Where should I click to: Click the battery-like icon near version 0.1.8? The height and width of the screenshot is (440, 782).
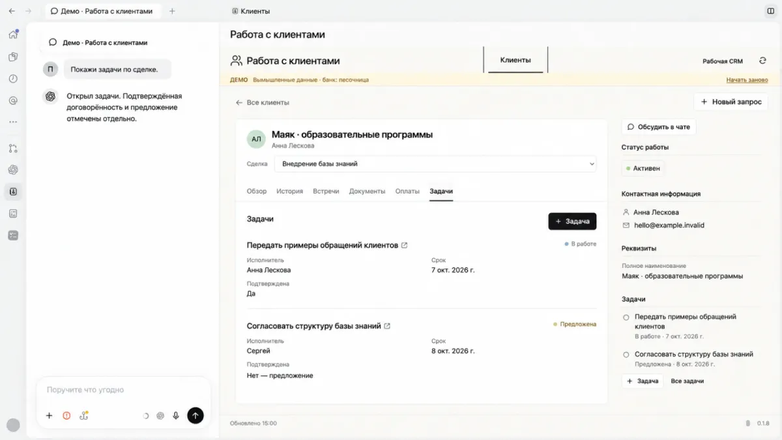tap(747, 423)
